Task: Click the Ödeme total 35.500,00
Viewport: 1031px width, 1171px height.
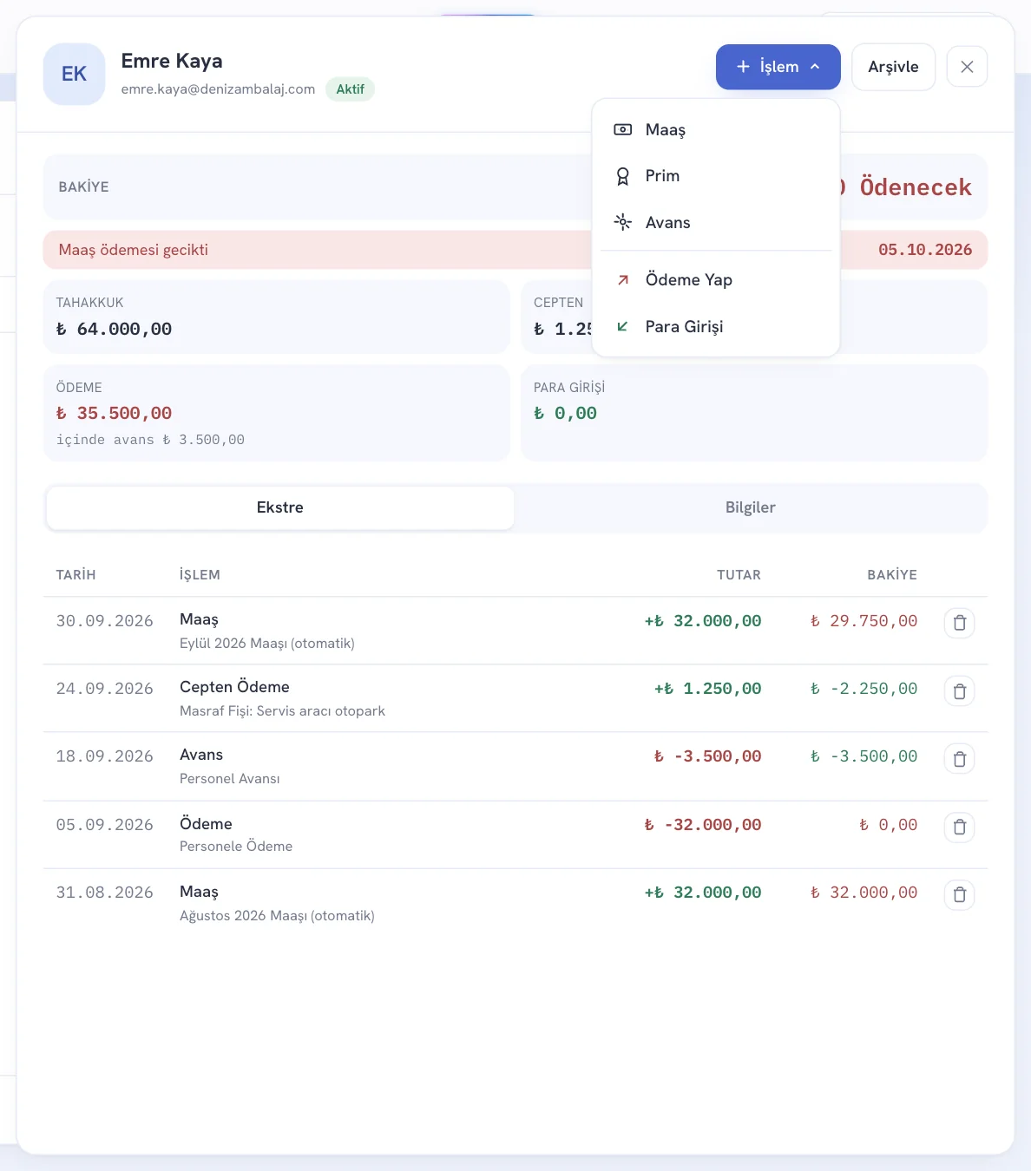Action: [x=114, y=413]
